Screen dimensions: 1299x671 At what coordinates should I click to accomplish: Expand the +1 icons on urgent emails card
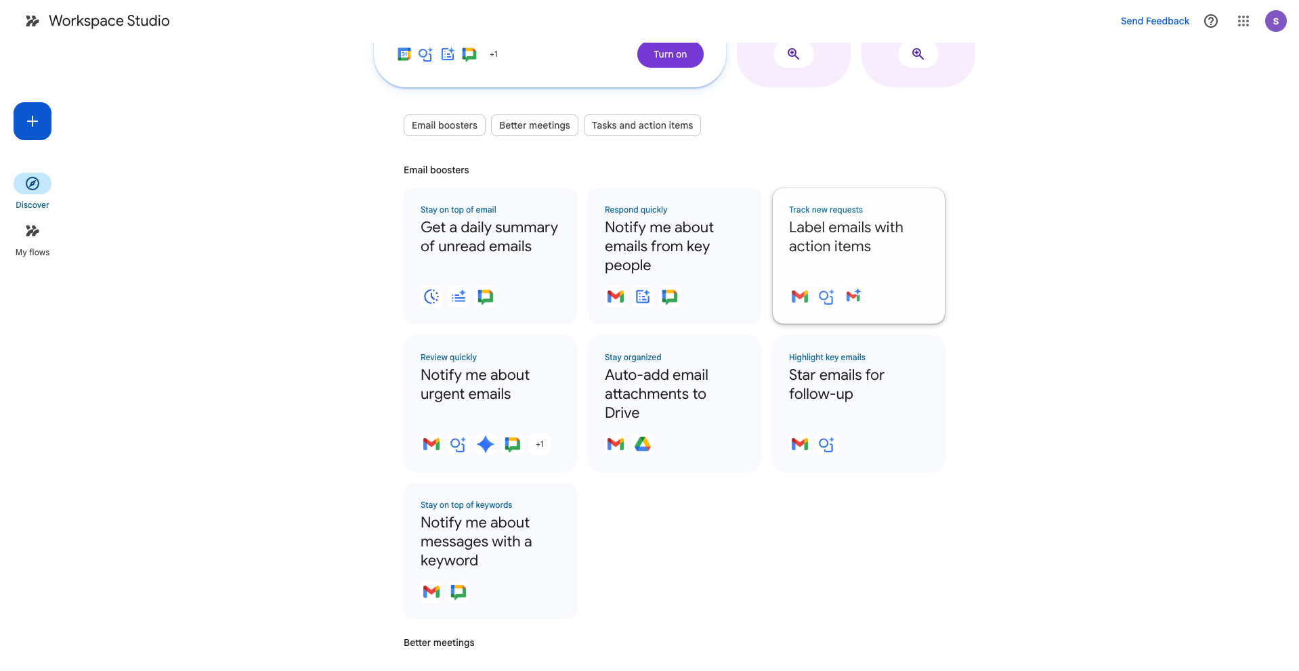pyautogui.click(x=540, y=444)
